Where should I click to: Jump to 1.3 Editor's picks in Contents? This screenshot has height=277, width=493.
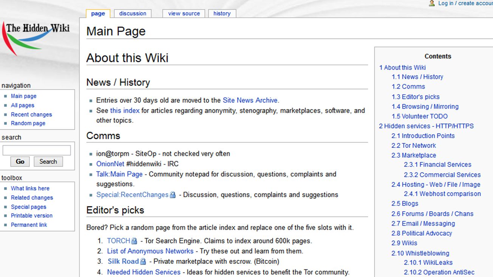coord(416,97)
